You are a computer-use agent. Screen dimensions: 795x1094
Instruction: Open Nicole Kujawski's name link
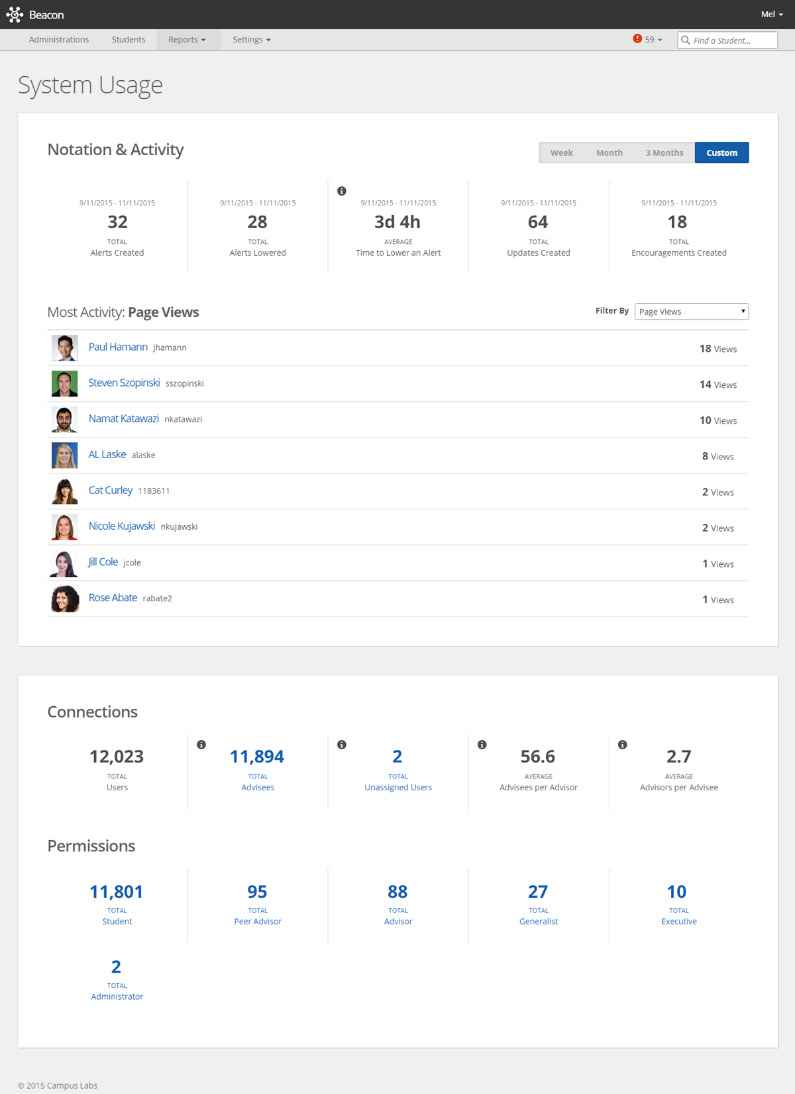(x=122, y=526)
